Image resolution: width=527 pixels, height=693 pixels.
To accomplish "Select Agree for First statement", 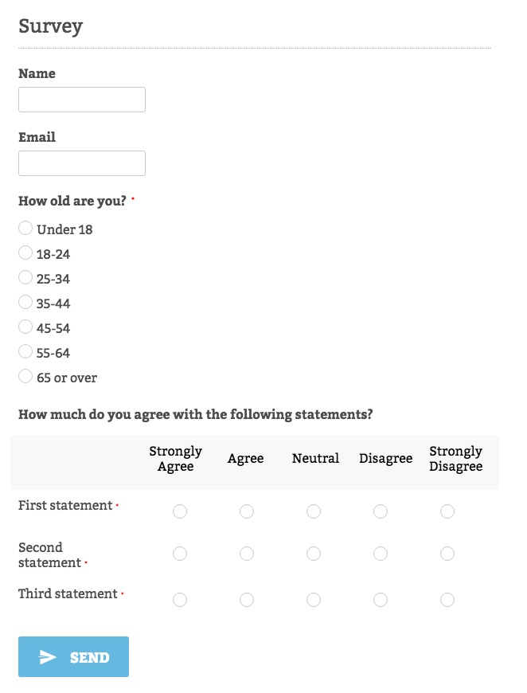I will [x=247, y=511].
